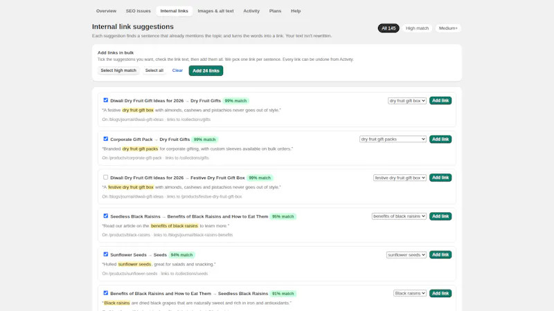Click the 94% match badge

[181, 255]
